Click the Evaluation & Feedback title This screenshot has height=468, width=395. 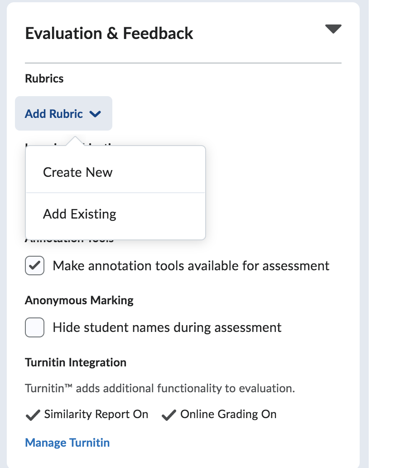[109, 33]
